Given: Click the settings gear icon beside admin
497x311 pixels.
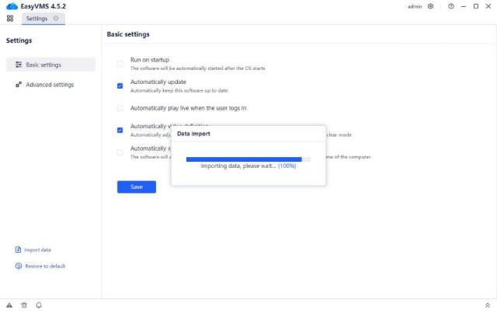Looking at the screenshot, I should coord(431,6).
